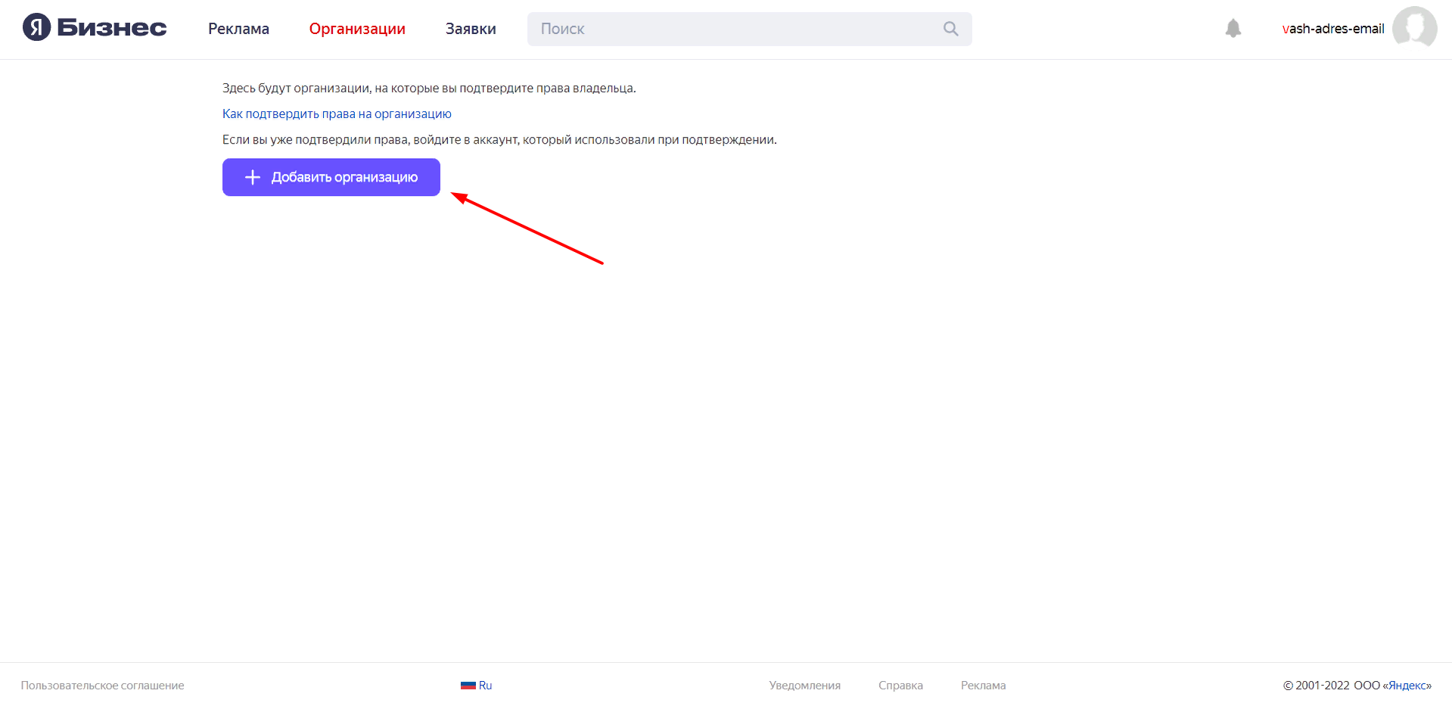
Task: Click the Добавить организацию button
Action: (x=331, y=177)
